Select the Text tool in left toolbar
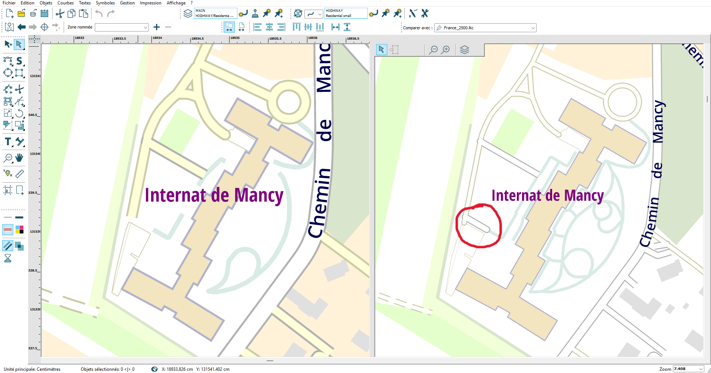The height and width of the screenshot is (373, 711). pos(8,142)
